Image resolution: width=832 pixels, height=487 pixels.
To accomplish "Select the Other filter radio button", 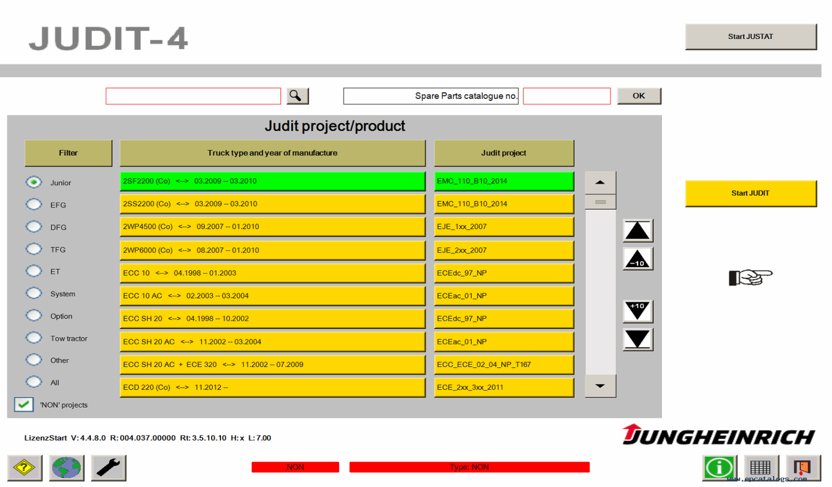I will (x=34, y=360).
